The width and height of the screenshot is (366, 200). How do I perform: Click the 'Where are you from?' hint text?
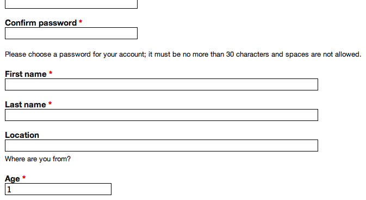pyautogui.click(x=38, y=159)
